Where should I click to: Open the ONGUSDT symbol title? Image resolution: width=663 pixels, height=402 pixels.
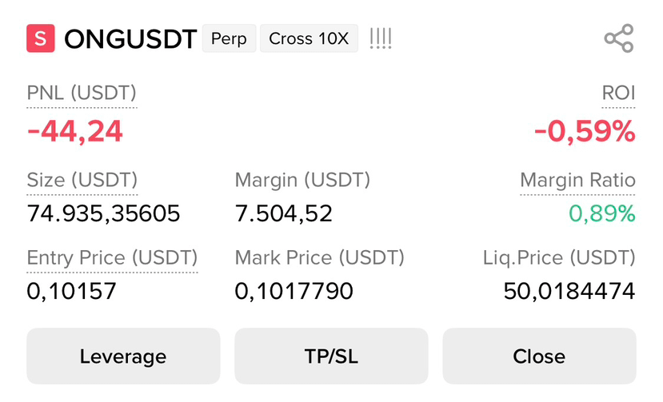[x=130, y=39]
